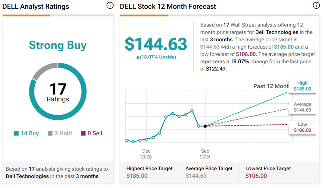Select the Low $106.00 forecast label
This screenshot has height=188, width=324.
pyautogui.click(x=302, y=127)
